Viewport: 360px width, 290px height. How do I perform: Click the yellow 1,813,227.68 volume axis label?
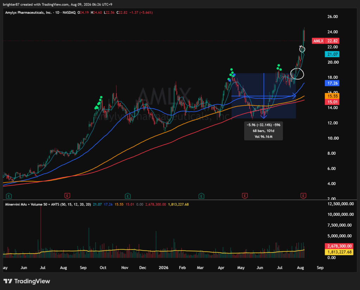[x=339, y=252]
